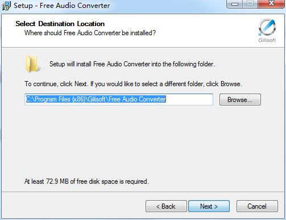286x220 pixels.
Task: Click the 'Where should Free Audio Converter be installed?' text
Action: pos(90,33)
